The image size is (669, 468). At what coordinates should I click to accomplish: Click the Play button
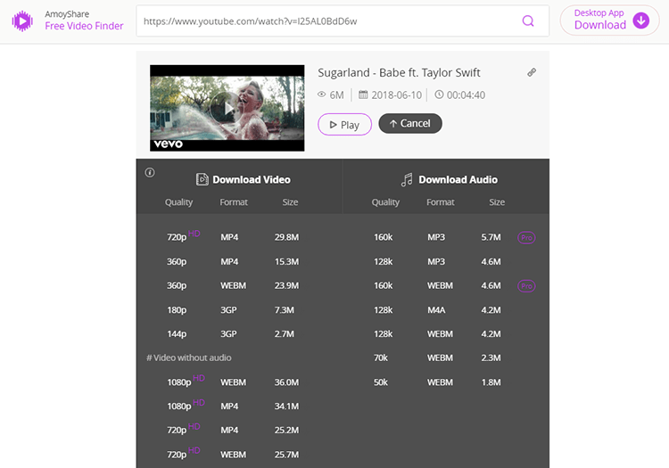coord(344,125)
